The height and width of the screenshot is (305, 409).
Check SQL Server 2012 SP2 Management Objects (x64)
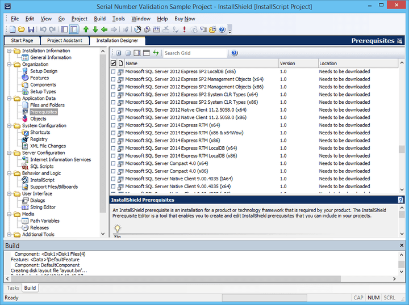[113, 79]
